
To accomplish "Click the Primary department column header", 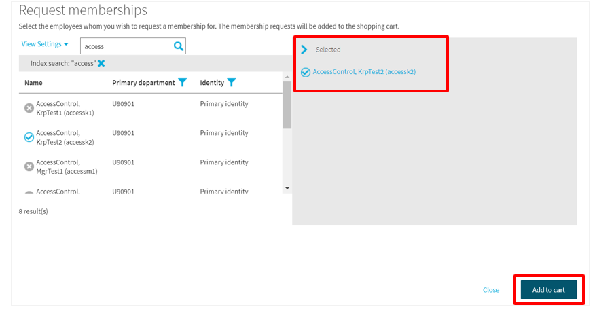I will coord(143,83).
